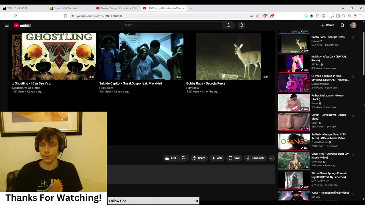Viewport: 365px width, 205px height.
Task: Click the Share button
Action: coord(199,158)
